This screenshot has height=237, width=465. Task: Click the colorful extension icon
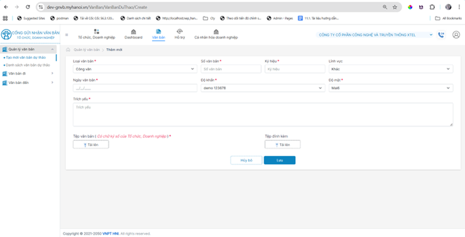[410, 7]
